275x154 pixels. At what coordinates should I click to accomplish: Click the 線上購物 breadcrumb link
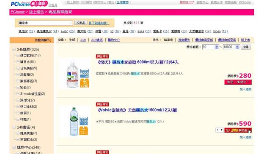36,12
